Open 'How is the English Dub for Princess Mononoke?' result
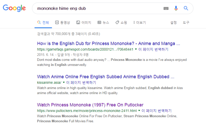This screenshot has height=123, width=206. [108, 43]
